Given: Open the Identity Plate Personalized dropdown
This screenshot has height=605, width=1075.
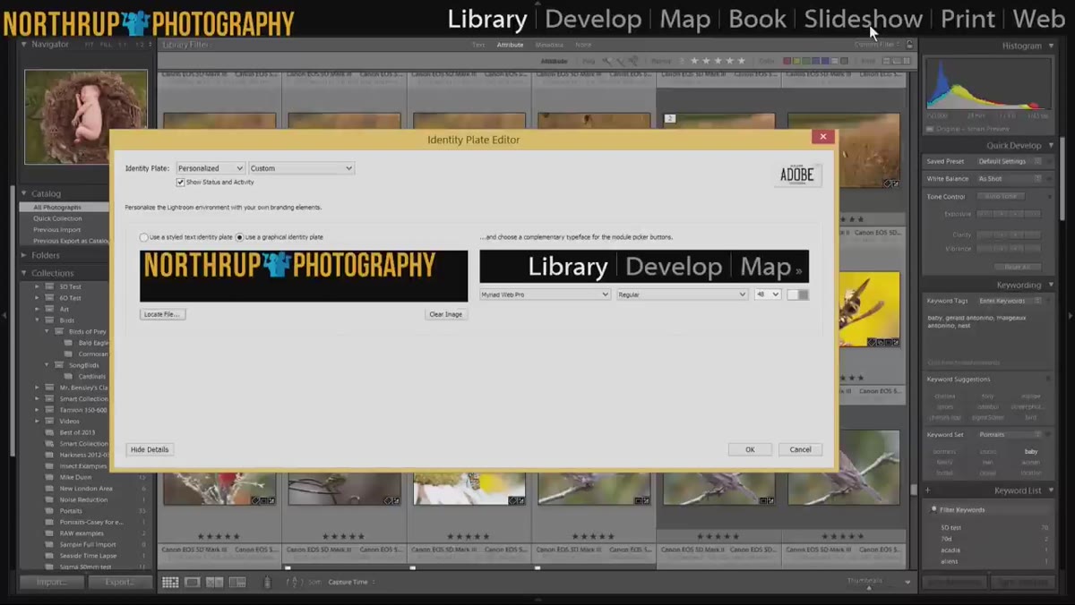Looking at the screenshot, I should click(x=210, y=168).
